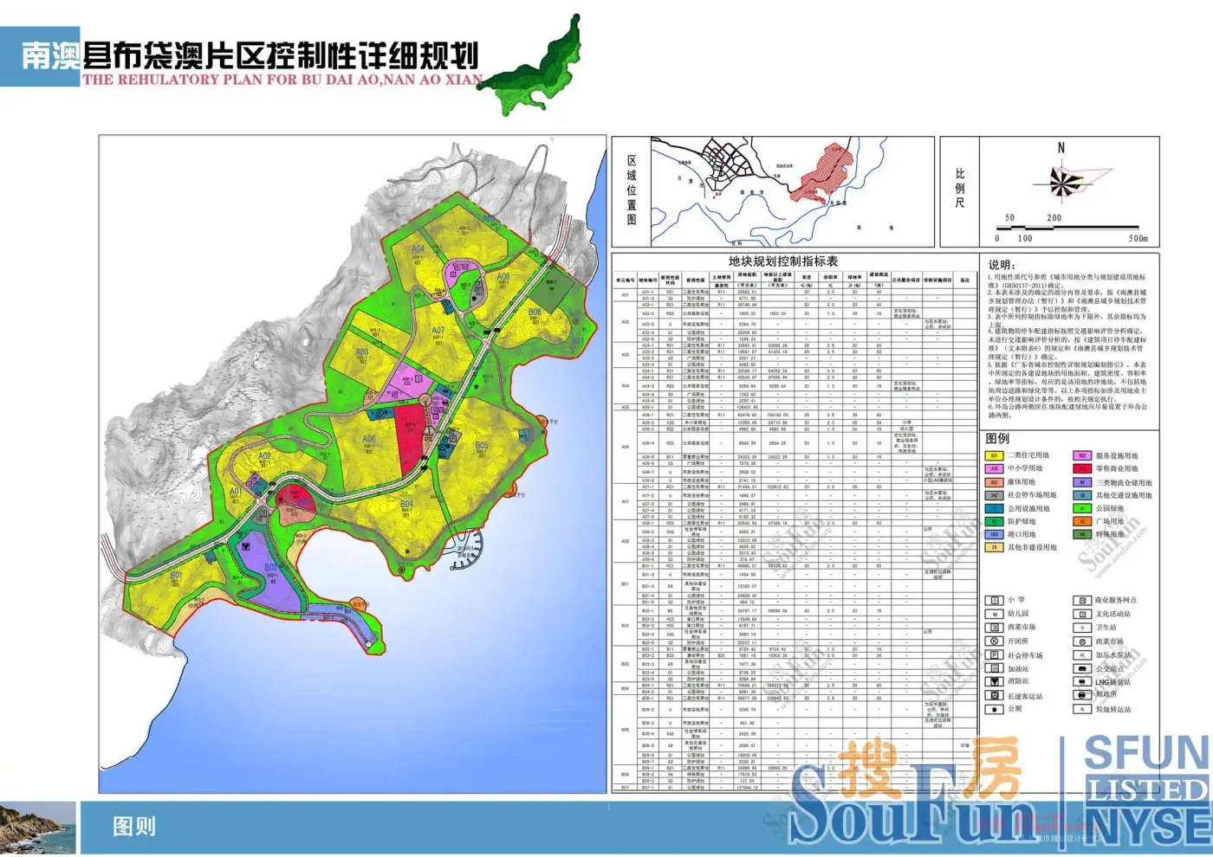
Task: Click the 说明 notes heading
Action: 1002,264
